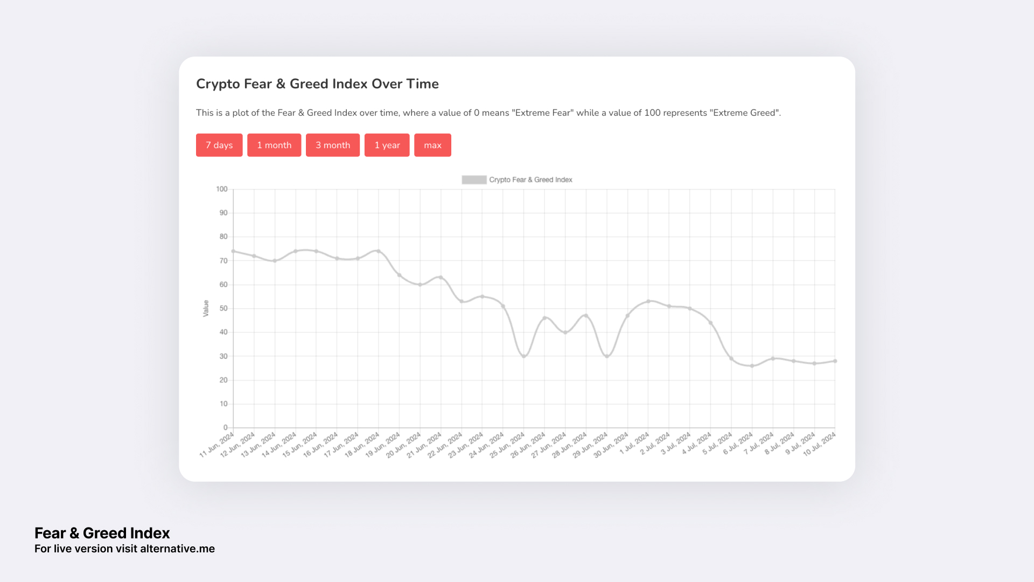Toggle the Crypto Fear & Greed Index legend entry
The height and width of the screenshot is (582, 1034).
[x=530, y=179]
